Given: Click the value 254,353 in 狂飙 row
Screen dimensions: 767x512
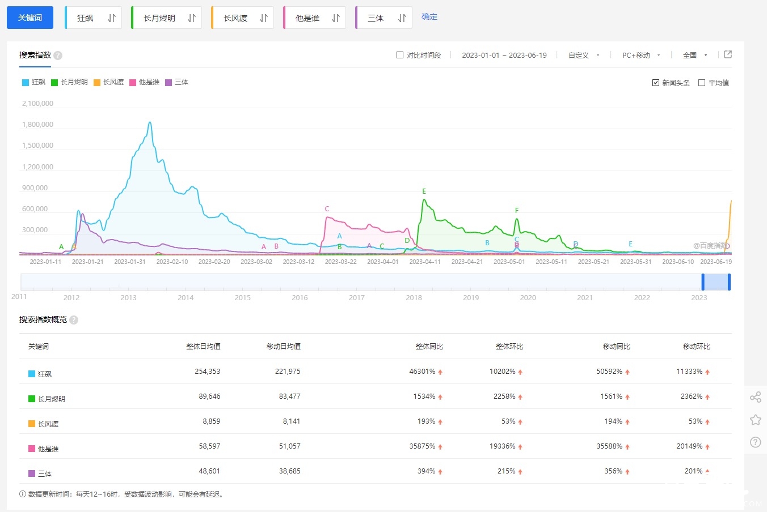Looking at the screenshot, I should pos(208,372).
